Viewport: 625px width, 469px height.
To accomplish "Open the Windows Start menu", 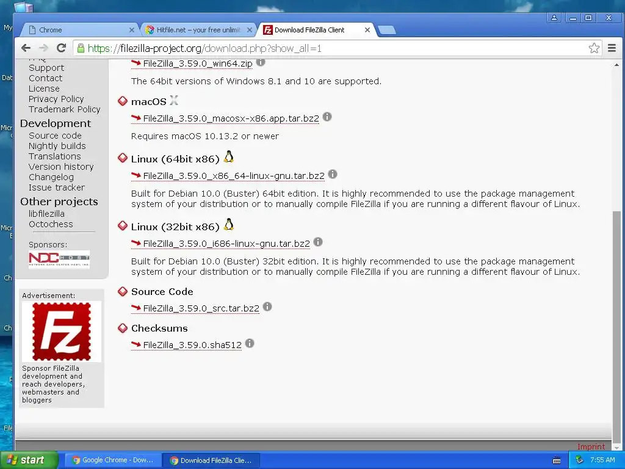I will [29, 460].
